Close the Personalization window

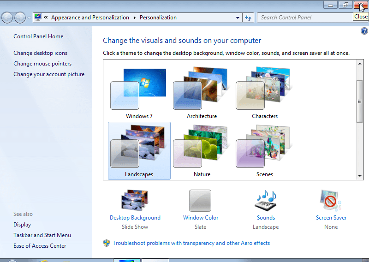point(361,5)
